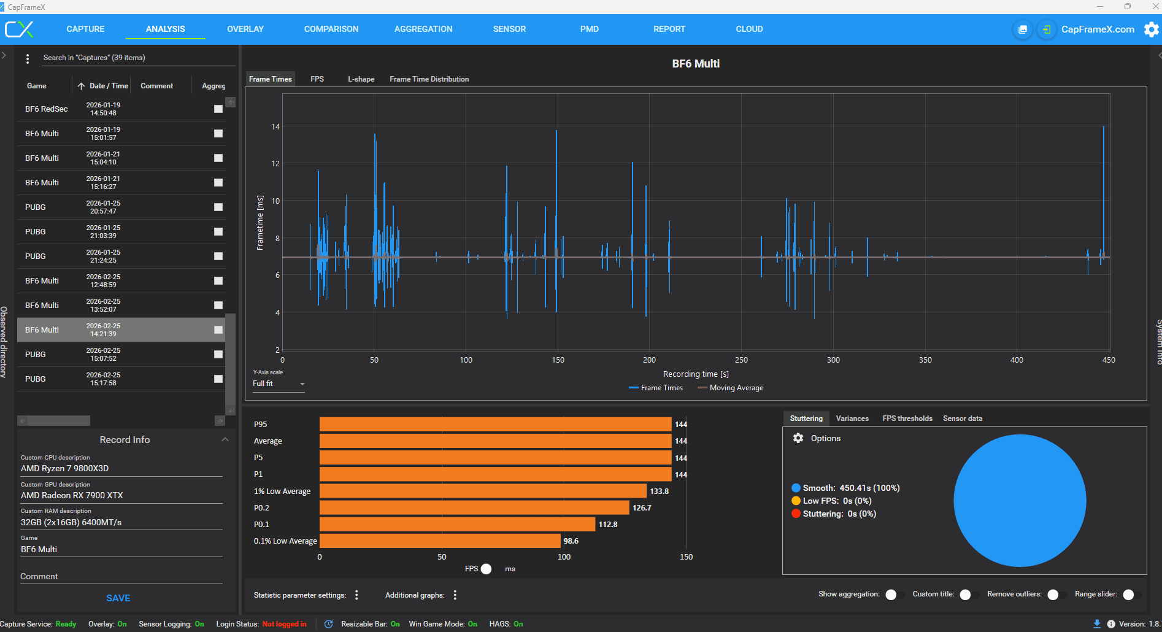The height and width of the screenshot is (632, 1162).
Task: Tick the checkbox for BF6 Multi 14:21:39
Action: point(218,330)
